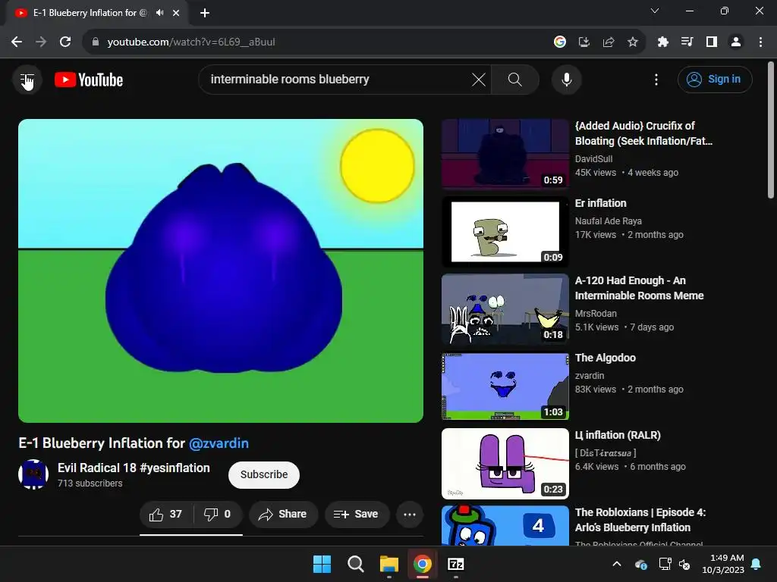777x582 pixels.
Task: Install the app via address bar download icon
Action: pos(584,42)
